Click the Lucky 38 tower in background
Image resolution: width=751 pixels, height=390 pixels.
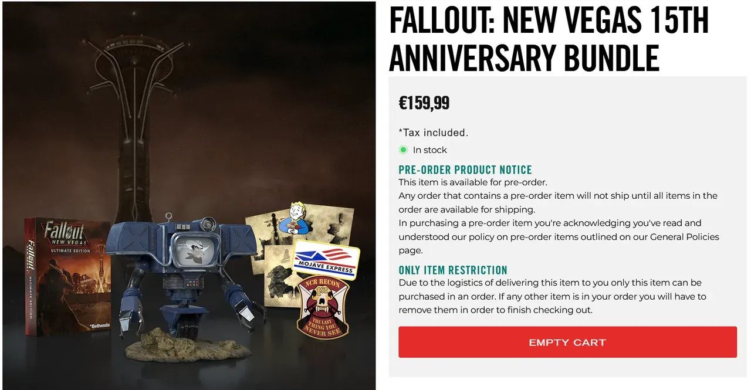(x=134, y=117)
